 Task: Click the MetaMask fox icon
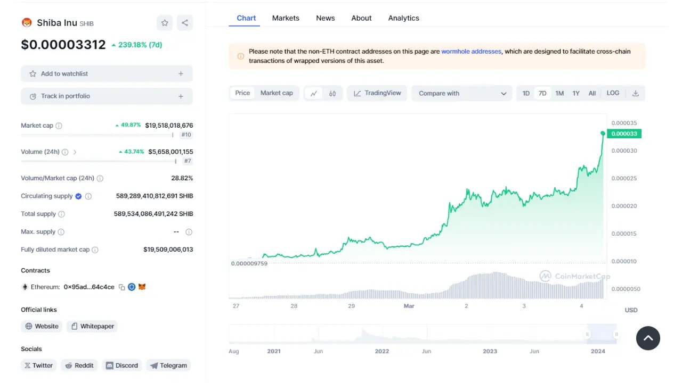click(x=142, y=287)
